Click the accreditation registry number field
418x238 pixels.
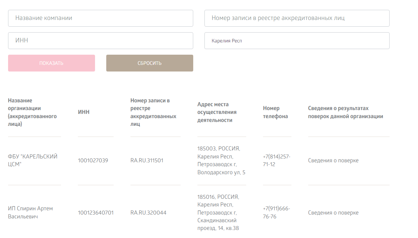tap(297, 18)
